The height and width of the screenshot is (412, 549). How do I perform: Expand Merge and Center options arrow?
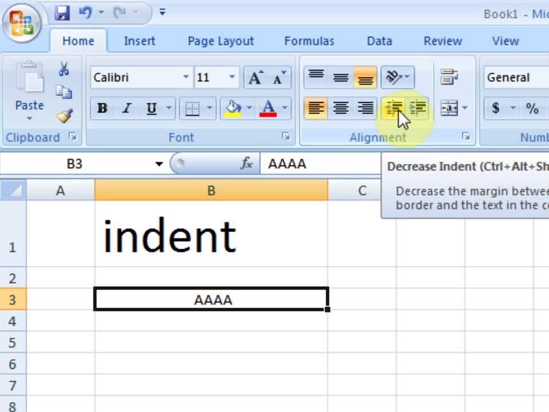[x=464, y=108]
